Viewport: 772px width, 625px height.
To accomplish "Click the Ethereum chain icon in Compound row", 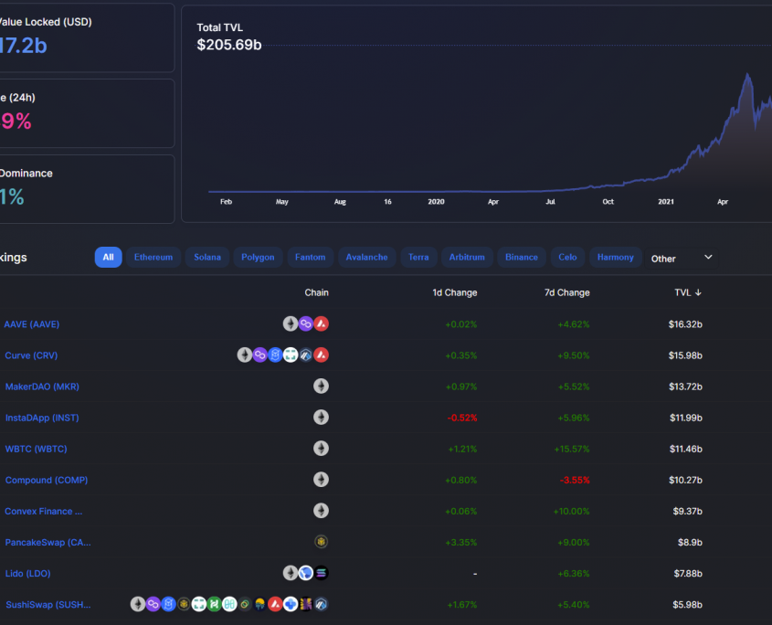I will click(x=321, y=480).
